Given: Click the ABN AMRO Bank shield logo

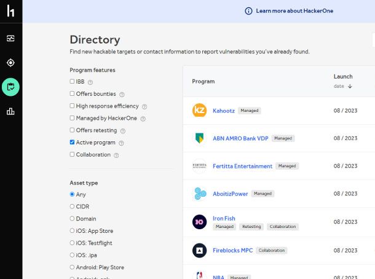Looking at the screenshot, I should (199, 138).
